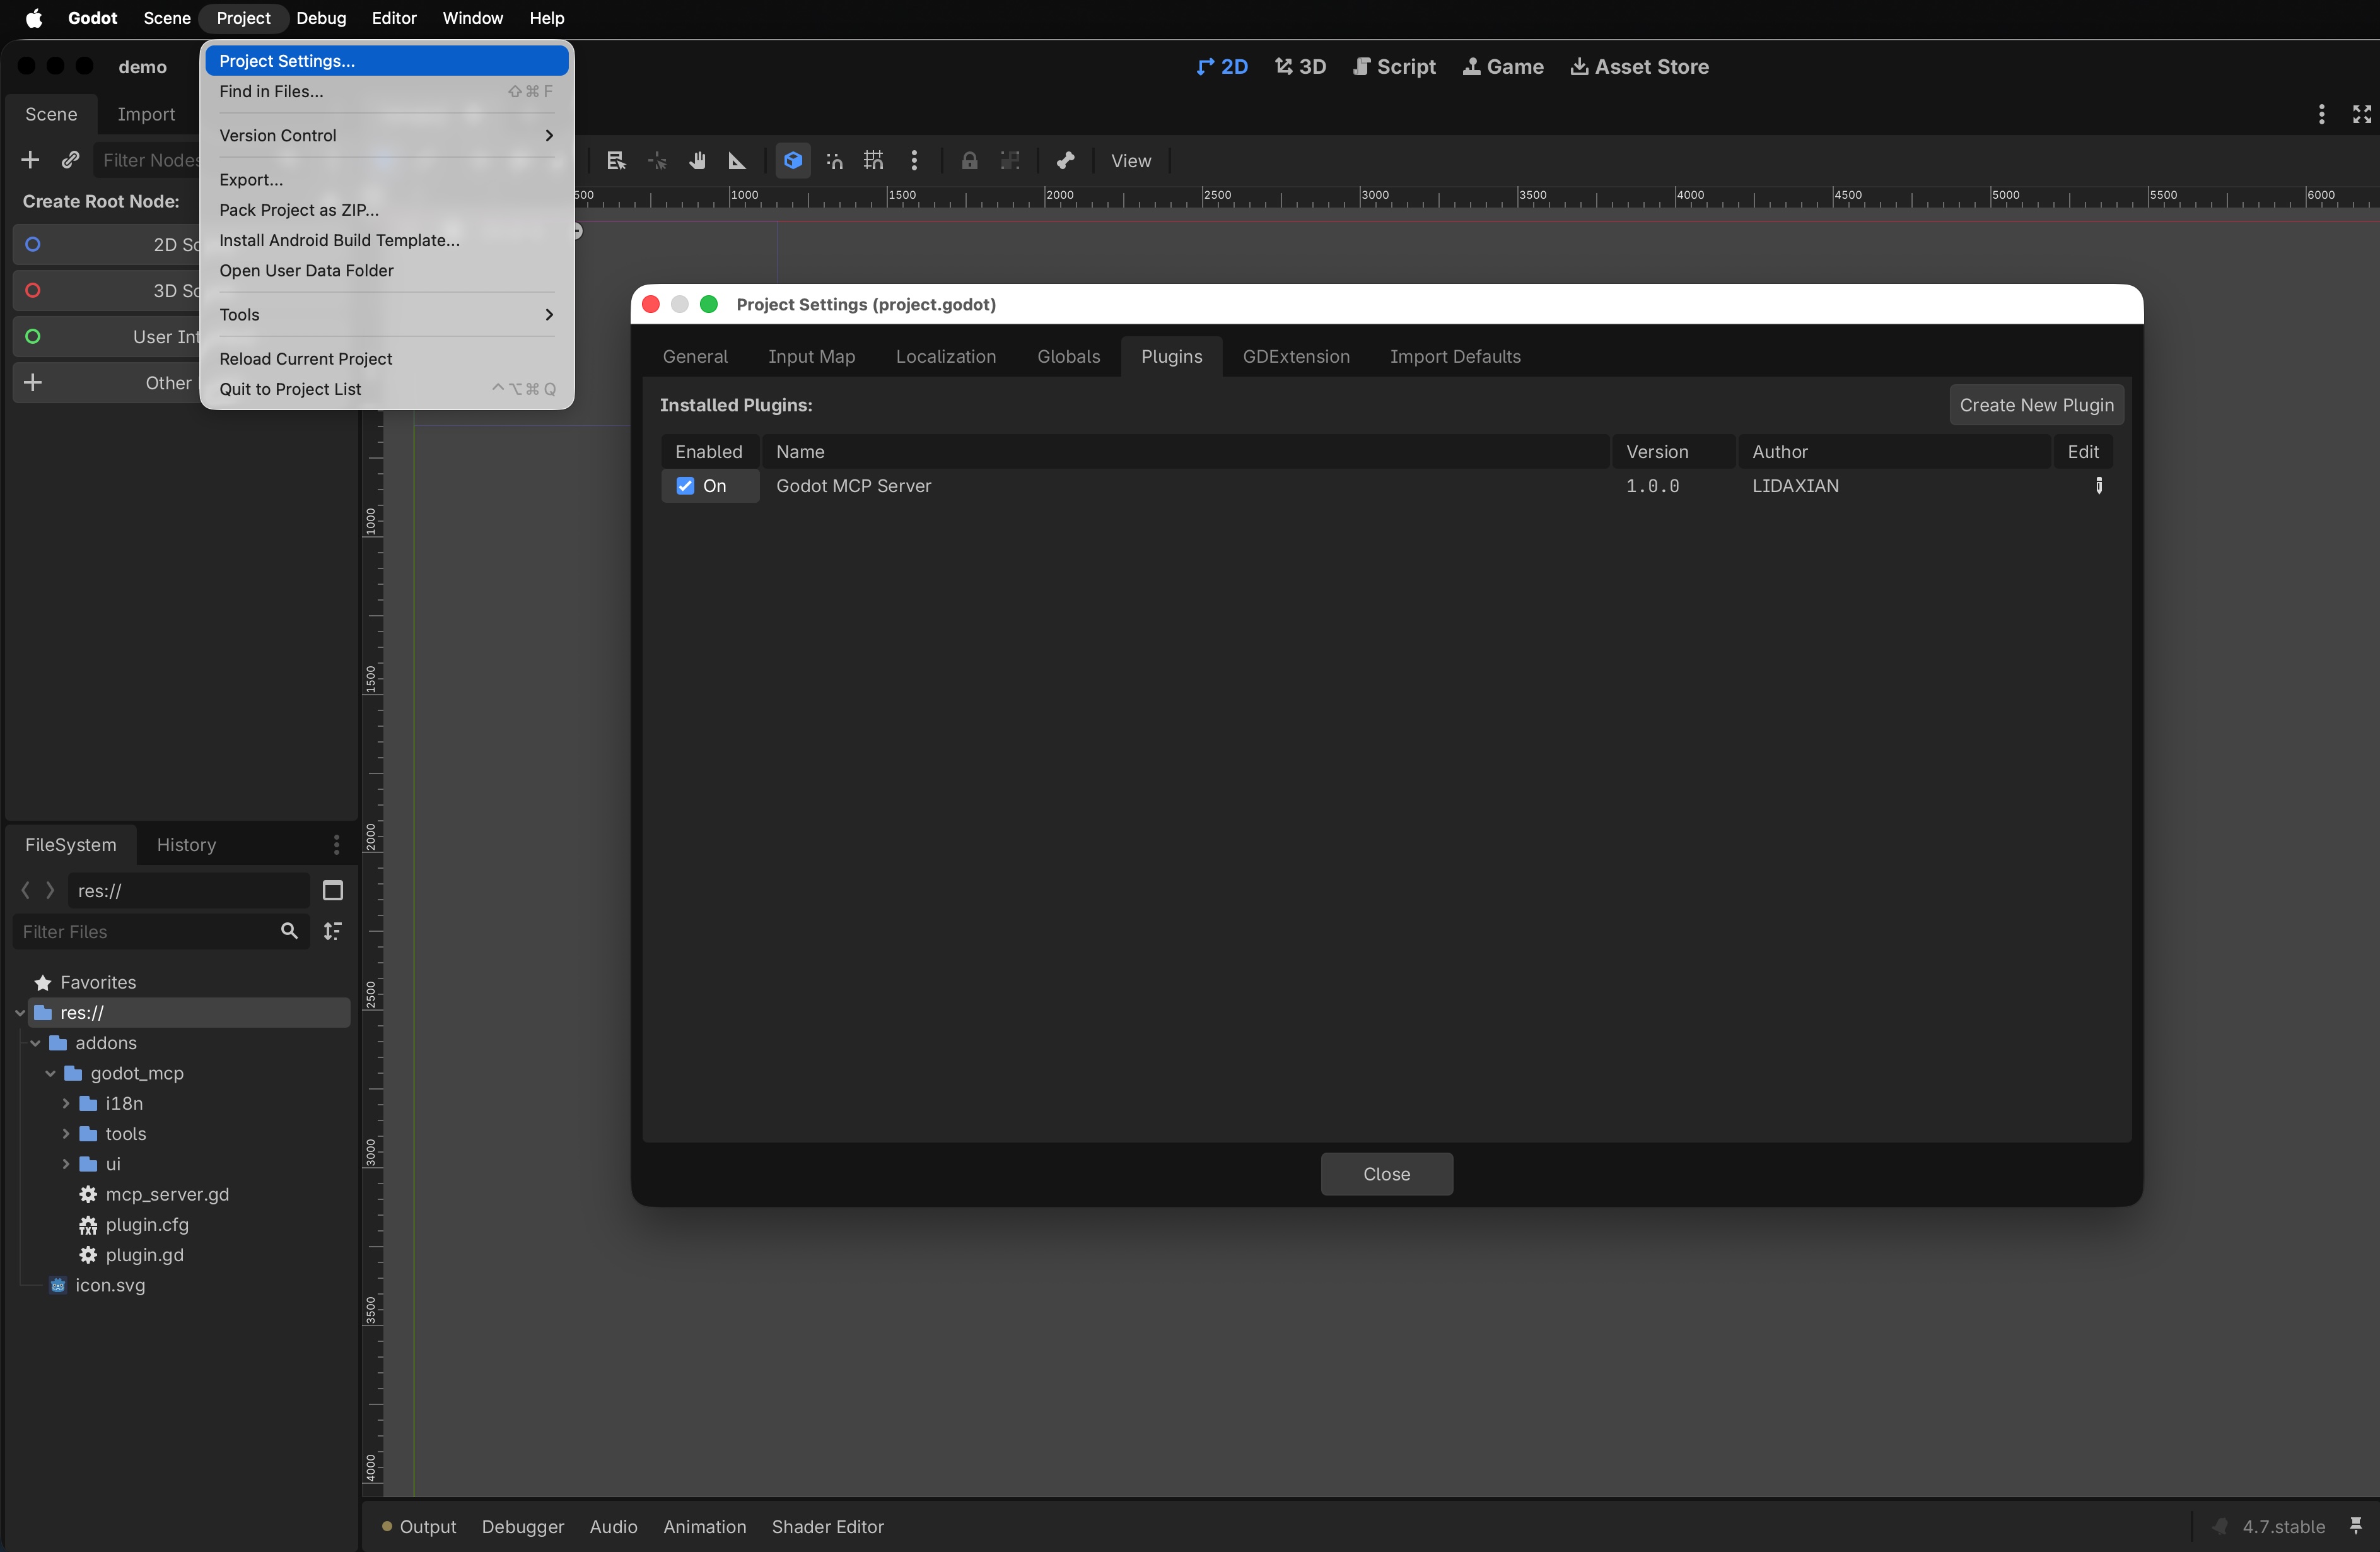Expand the i18n folder

point(66,1103)
